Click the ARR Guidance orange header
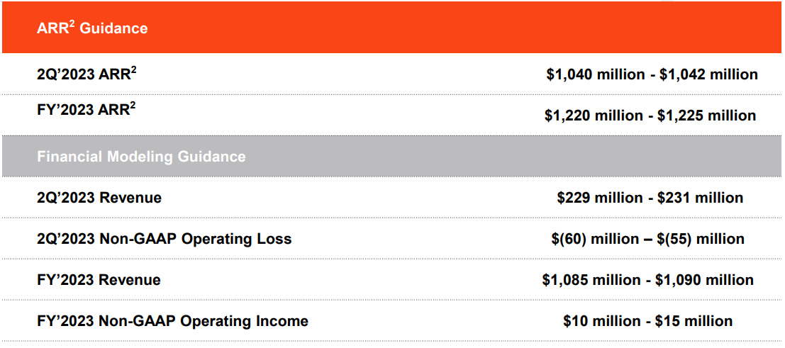This screenshot has width=785, height=348. point(391,28)
